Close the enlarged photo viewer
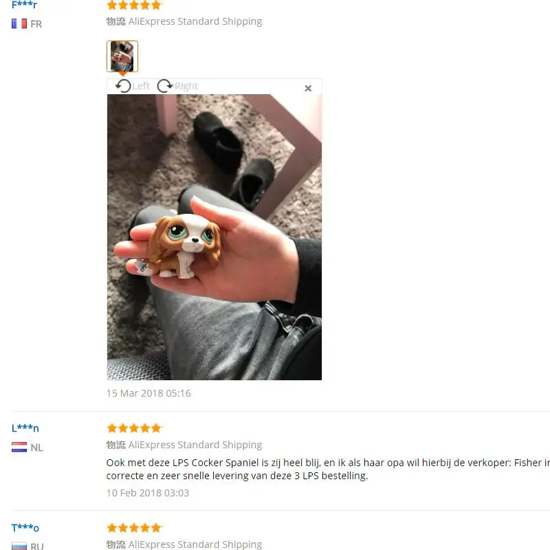The image size is (550, 550). [x=308, y=89]
